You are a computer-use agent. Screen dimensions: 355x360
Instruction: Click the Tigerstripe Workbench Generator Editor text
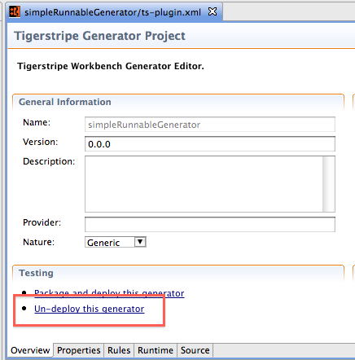(x=111, y=66)
